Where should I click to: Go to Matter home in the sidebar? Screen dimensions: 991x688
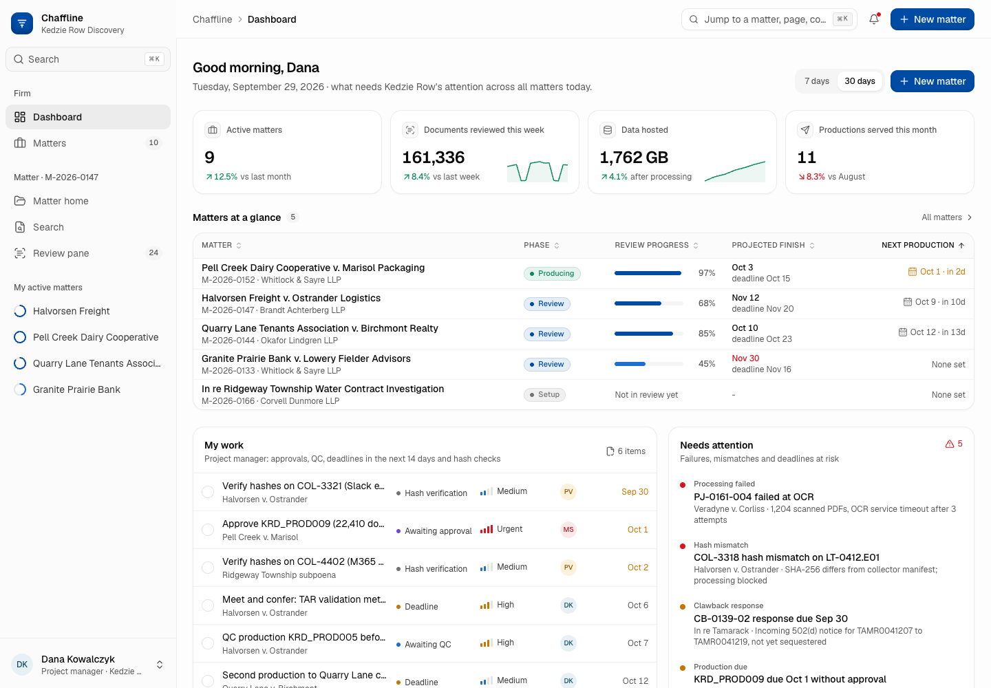88,201
